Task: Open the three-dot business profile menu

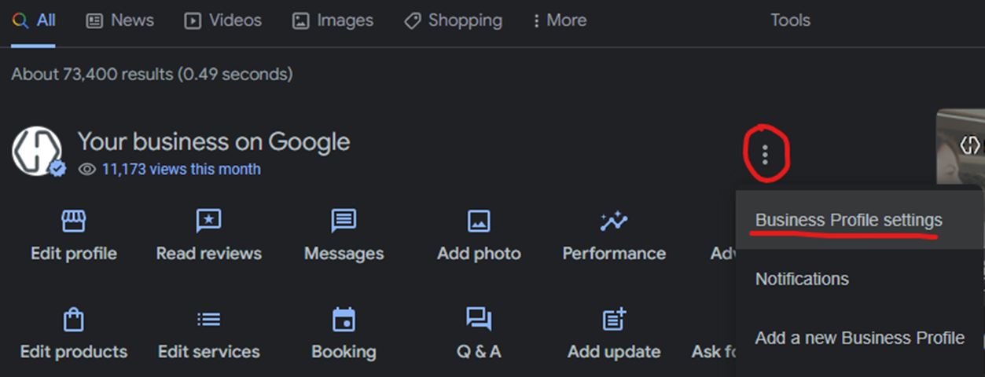Action: coord(765,155)
